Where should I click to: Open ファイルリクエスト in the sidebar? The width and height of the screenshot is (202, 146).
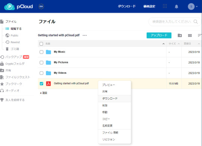click(x=18, y=77)
